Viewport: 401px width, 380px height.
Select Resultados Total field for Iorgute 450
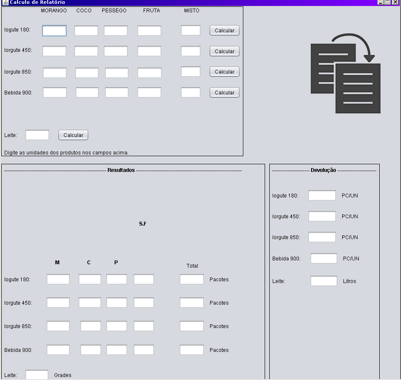pyautogui.click(x=191, y=303)
